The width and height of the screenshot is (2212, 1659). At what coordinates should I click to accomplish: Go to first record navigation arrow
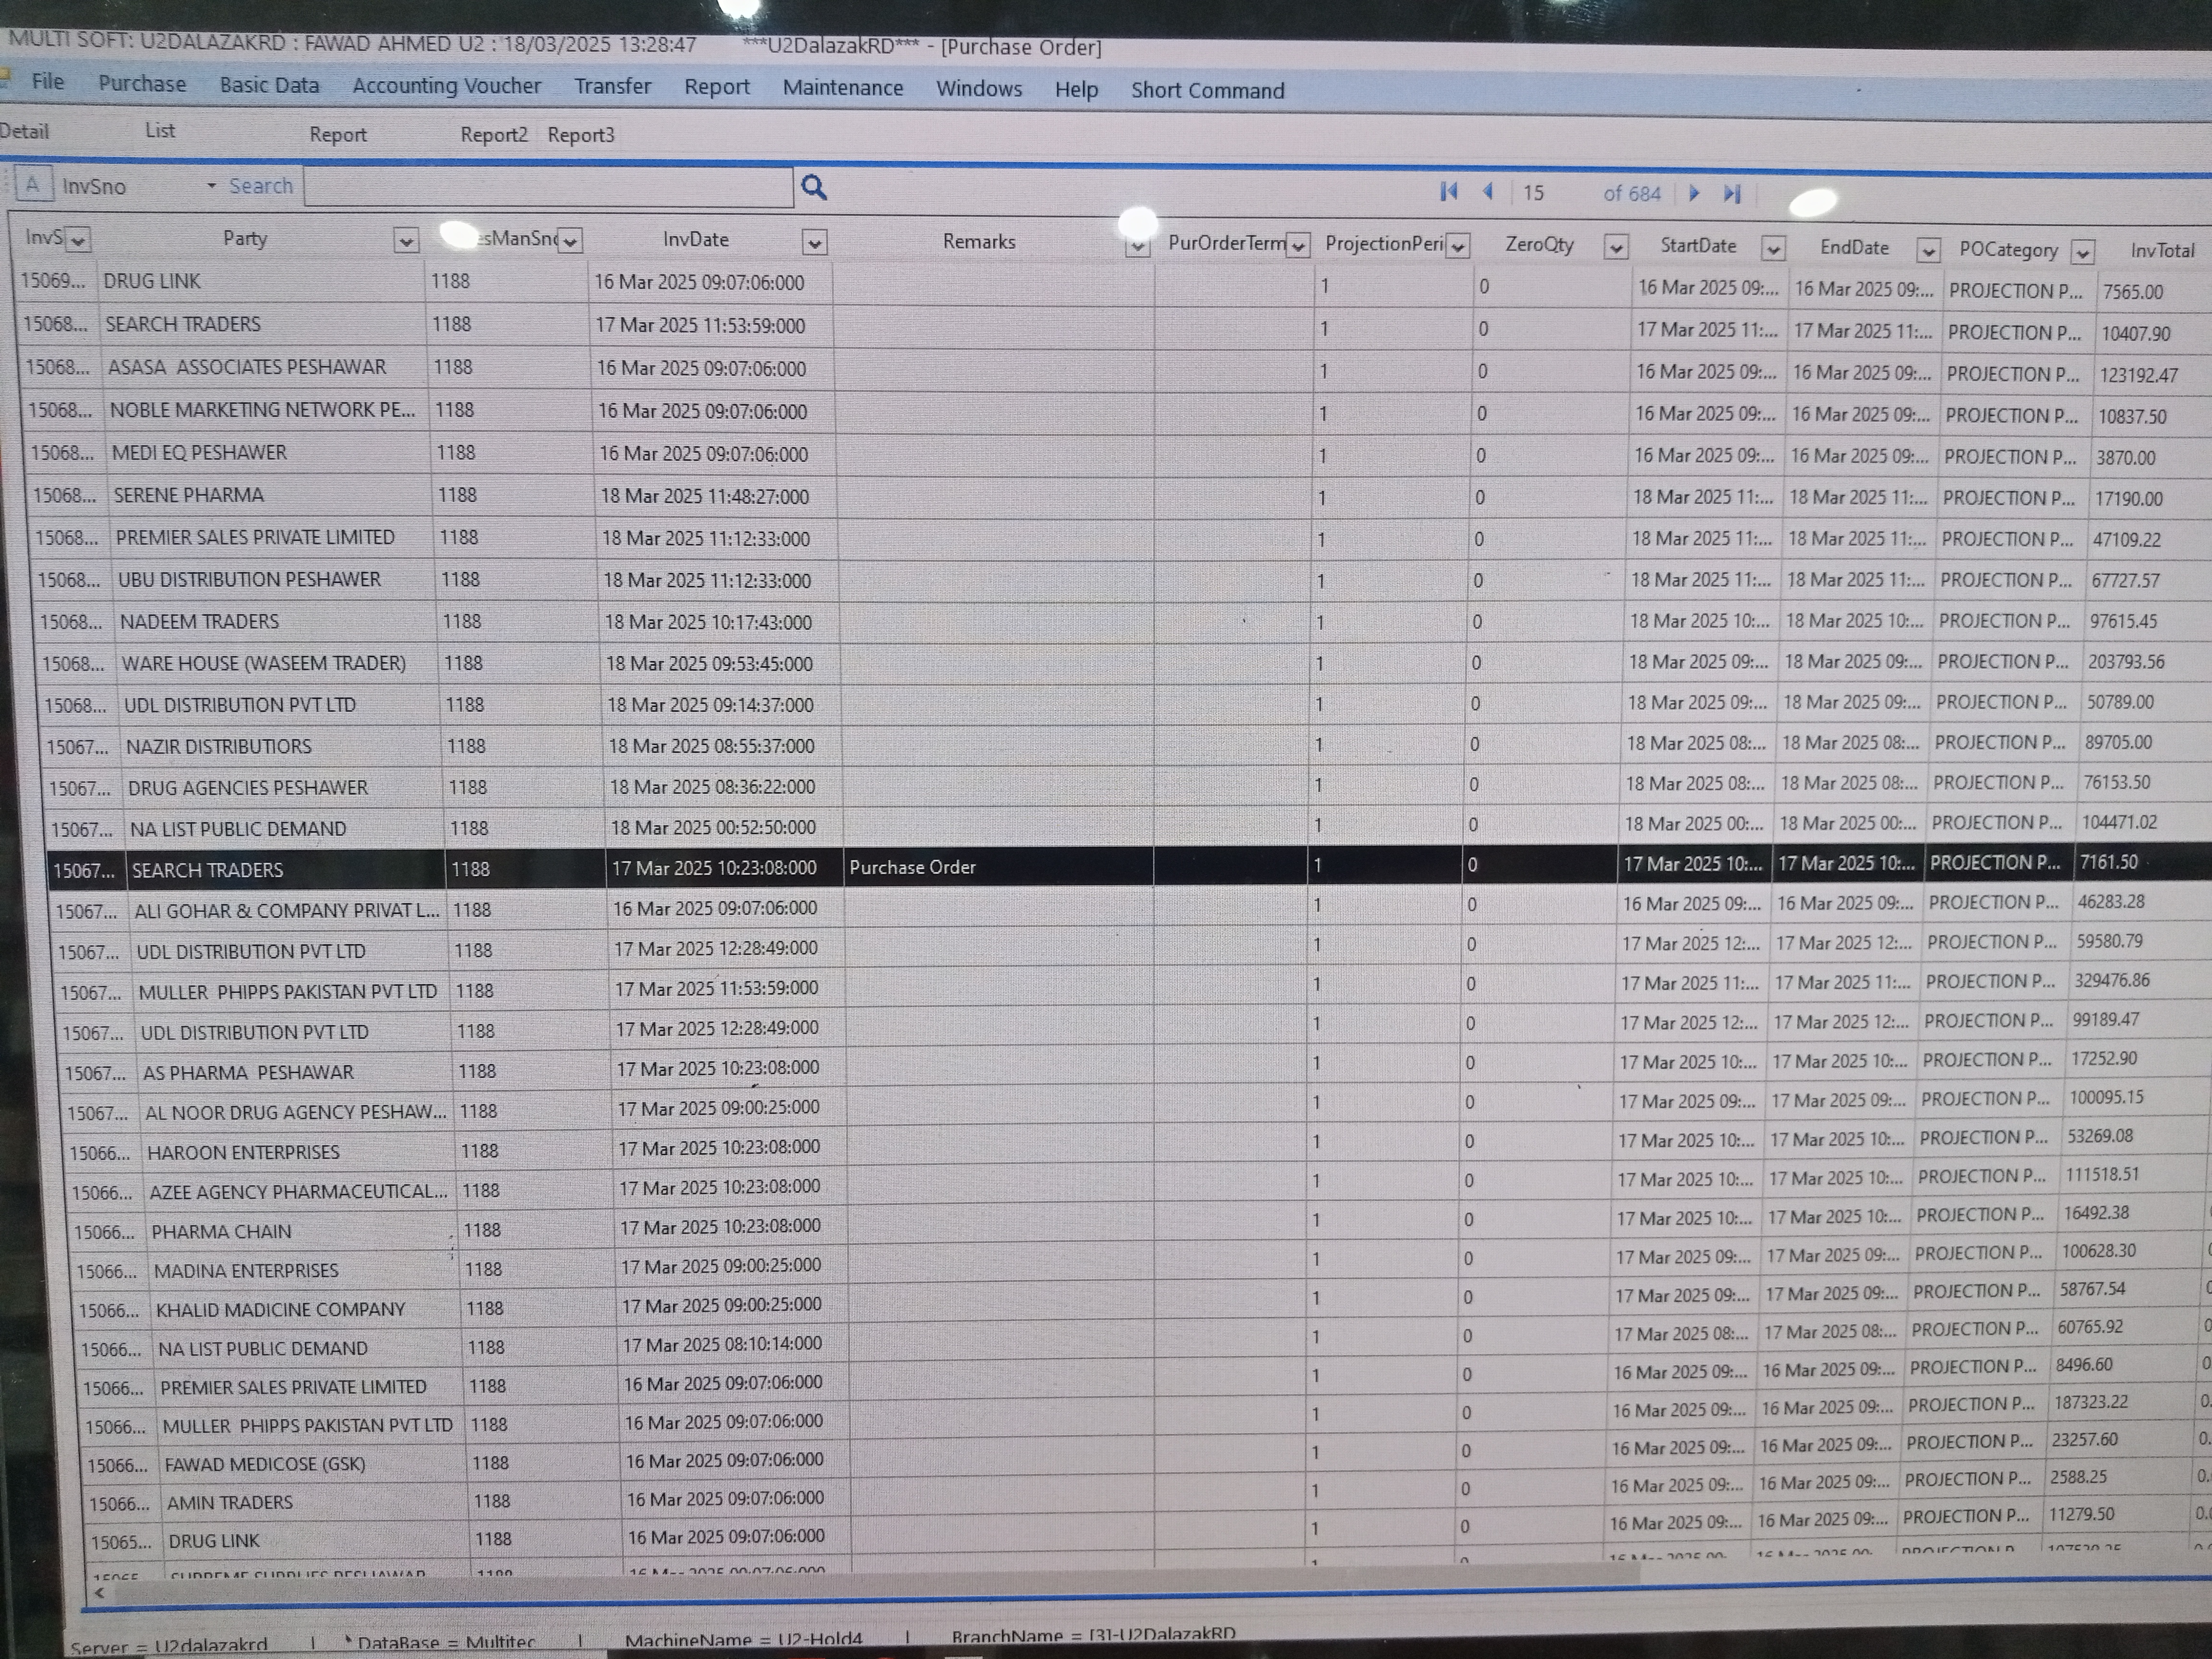click(1449, 191)
